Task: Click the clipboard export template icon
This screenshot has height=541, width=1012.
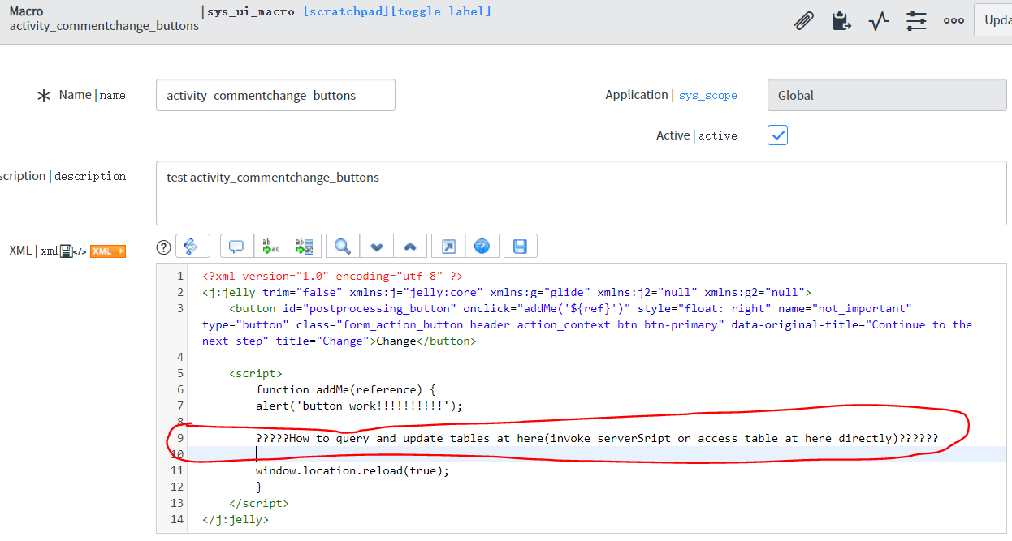Action: [x=841, y=21]
